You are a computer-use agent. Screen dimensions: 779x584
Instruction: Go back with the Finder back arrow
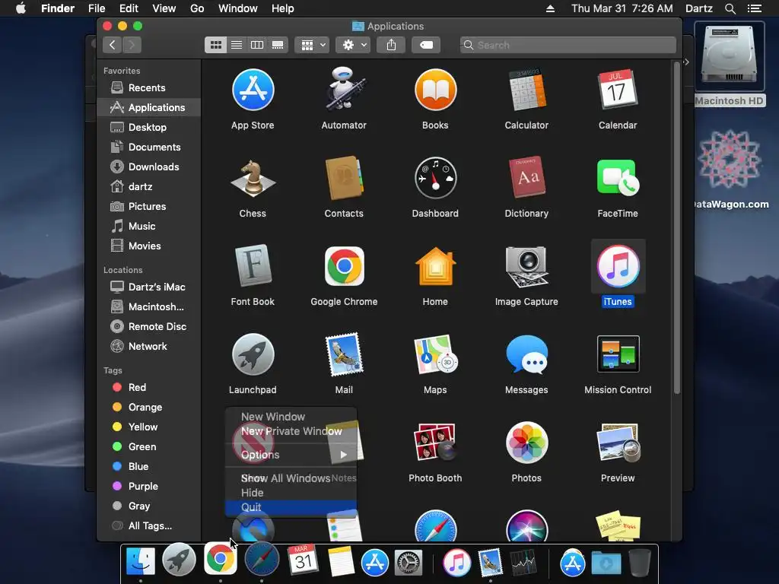pyautogui.click(x=113, y=45)
